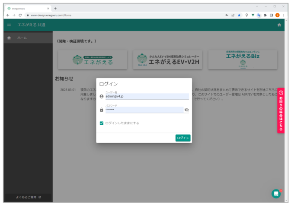Focus the パスワード input field
291x205 pixels.
[x=144, y=110]
